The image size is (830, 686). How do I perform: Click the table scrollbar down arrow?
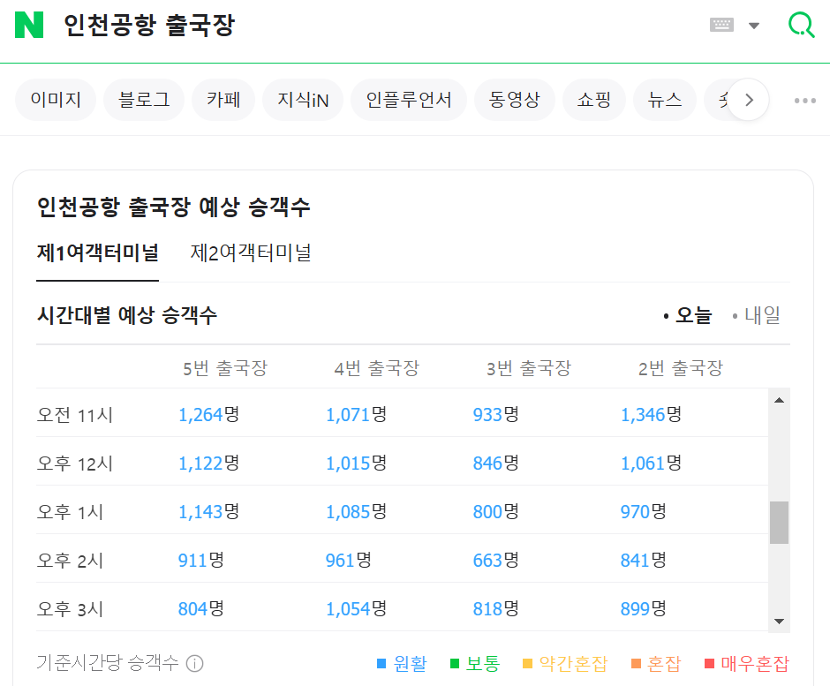pyautogui.click(x=779, y=622)
